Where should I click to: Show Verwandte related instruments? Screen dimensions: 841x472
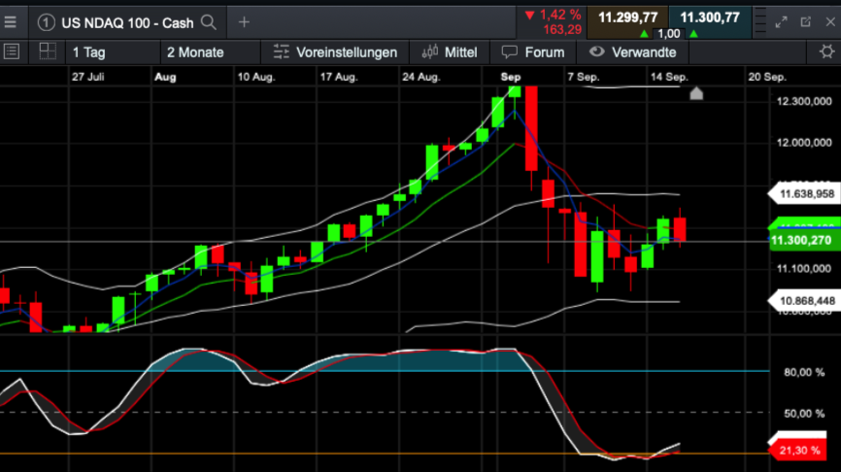[633, 52]
